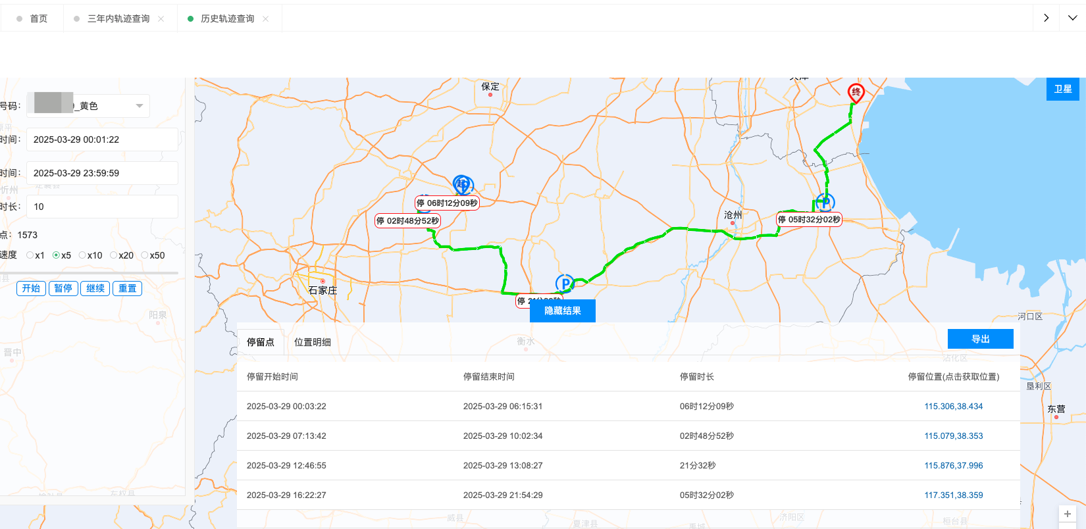Pause playback with the 暂停 button

[x=63, y=288]
